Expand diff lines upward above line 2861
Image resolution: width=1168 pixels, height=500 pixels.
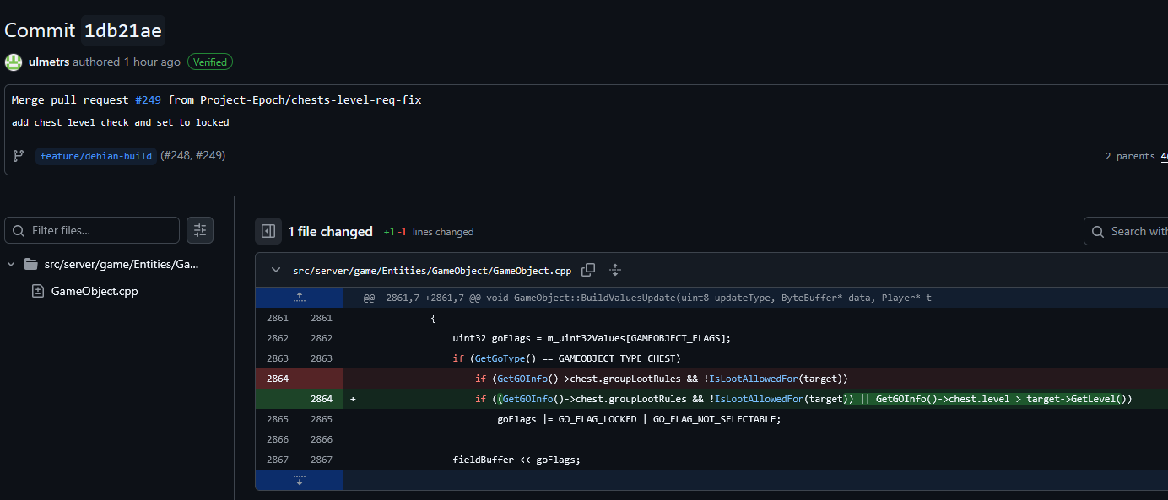click(x=300, y=298)
